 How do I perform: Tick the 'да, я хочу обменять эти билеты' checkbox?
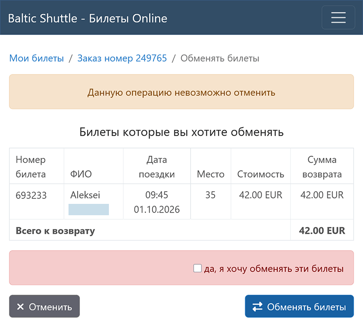(x=197, y=268)
